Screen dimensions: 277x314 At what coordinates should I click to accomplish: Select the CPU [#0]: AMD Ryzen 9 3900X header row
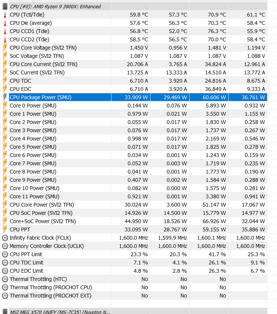pos(138,6)
